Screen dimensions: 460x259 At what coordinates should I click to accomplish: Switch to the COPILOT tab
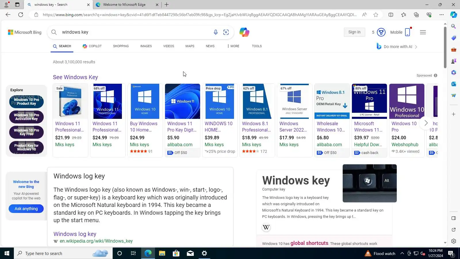[x=92, y=46]
